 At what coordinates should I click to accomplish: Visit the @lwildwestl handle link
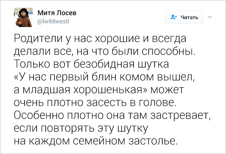coord(53,21)
